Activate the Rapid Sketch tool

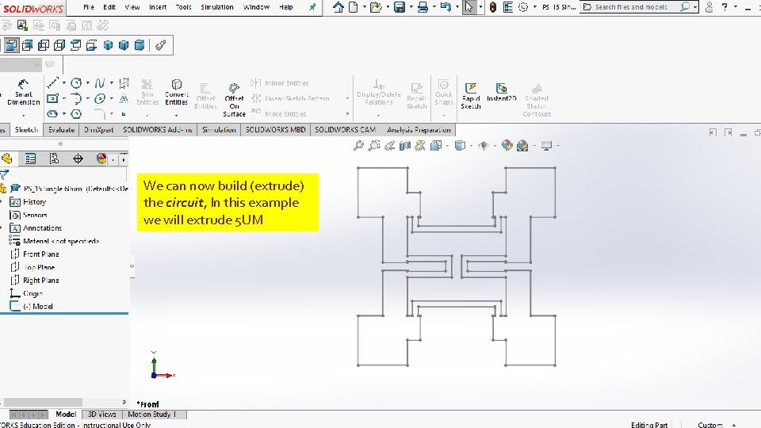471,96
